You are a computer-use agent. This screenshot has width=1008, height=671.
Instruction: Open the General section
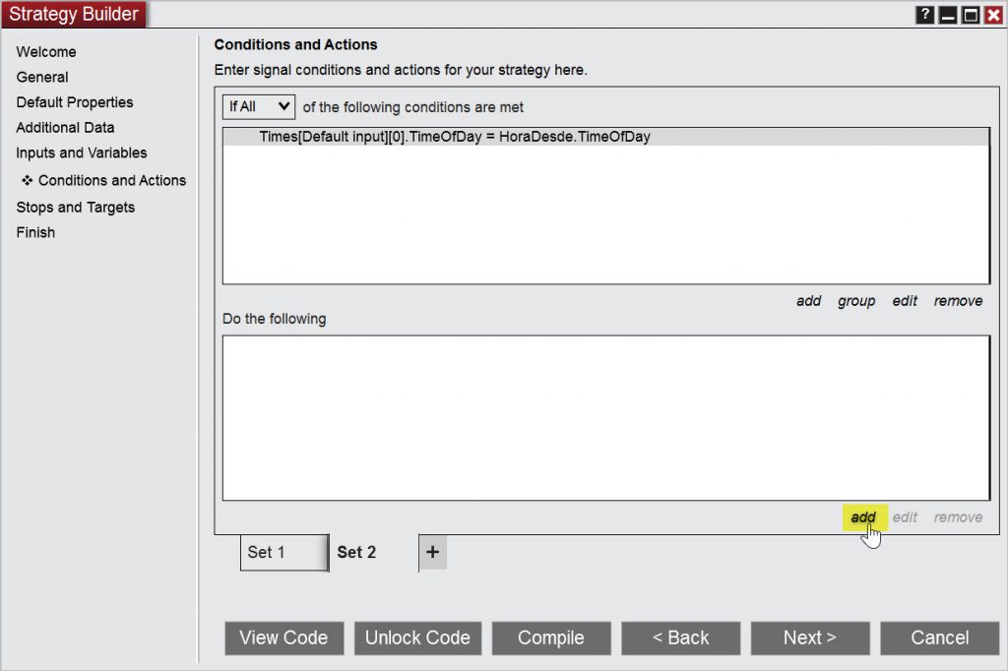42,77
